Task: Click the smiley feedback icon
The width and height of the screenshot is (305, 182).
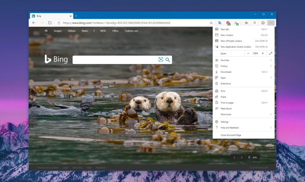Action: 263,23
